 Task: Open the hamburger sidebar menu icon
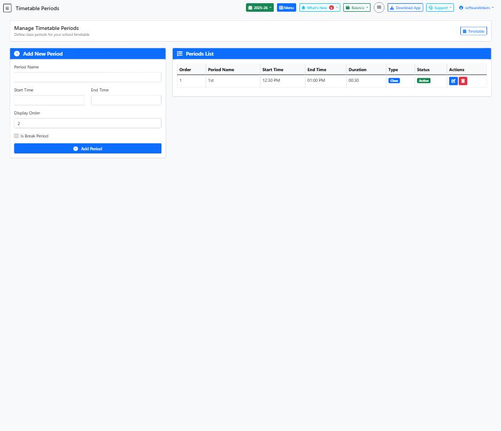coord(7,8)
